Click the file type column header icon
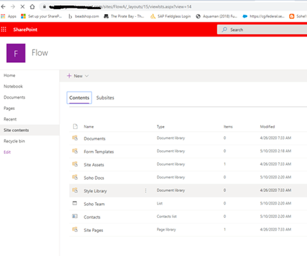The width and height of the screenshot is (307, 256). [x=75, y=126]
